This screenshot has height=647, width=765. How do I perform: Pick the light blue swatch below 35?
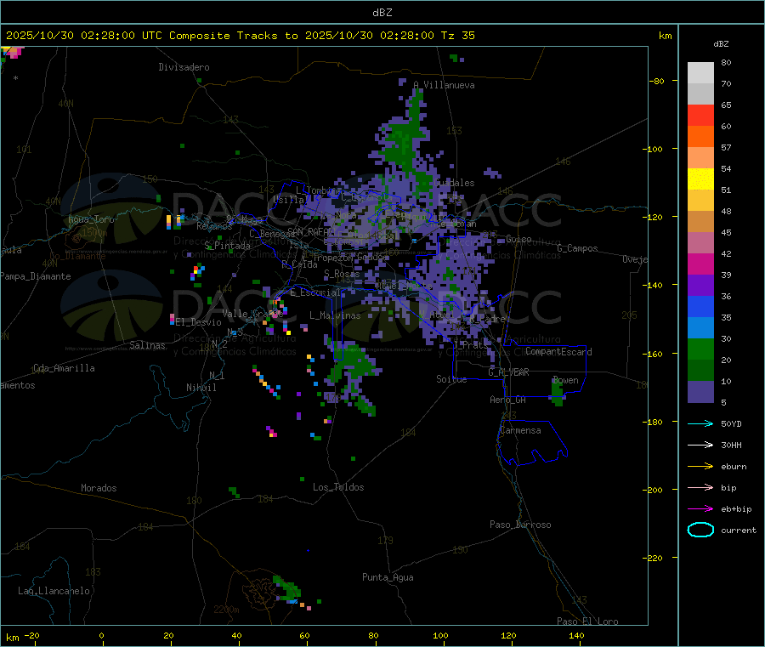pos(700,328)
